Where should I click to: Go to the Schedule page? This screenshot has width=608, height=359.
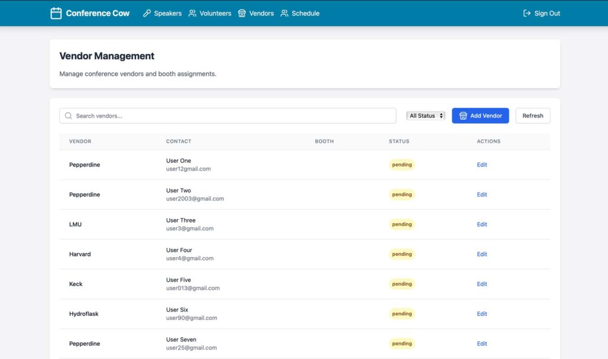point(305,13)
